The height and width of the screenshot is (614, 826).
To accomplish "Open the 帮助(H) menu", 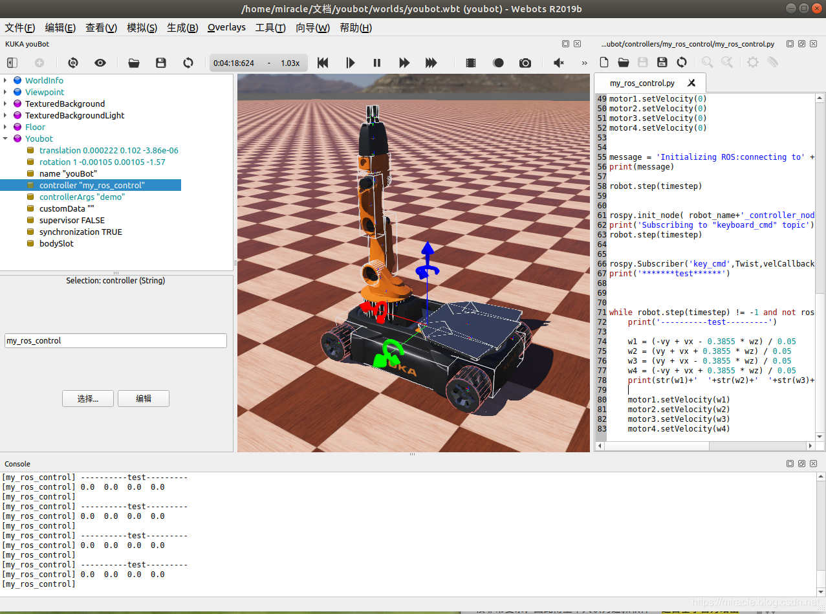I will tap(356, 28).
